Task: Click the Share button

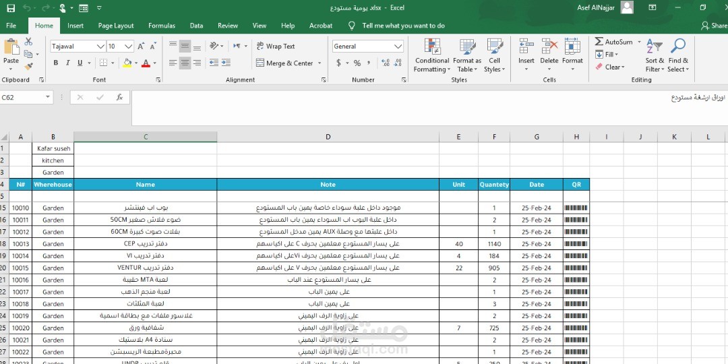Action: 715,26
